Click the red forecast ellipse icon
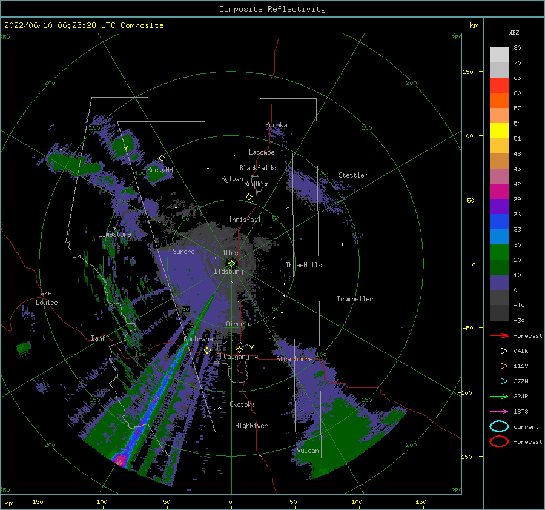The image size is (545, 510). tap(499, 441)
